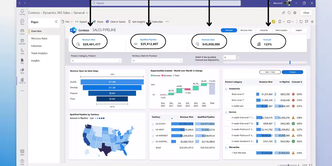The width and height of the screenshot is (332, 166).
Task: Select Overview in the Pages pane
Action: coord(44,31)
